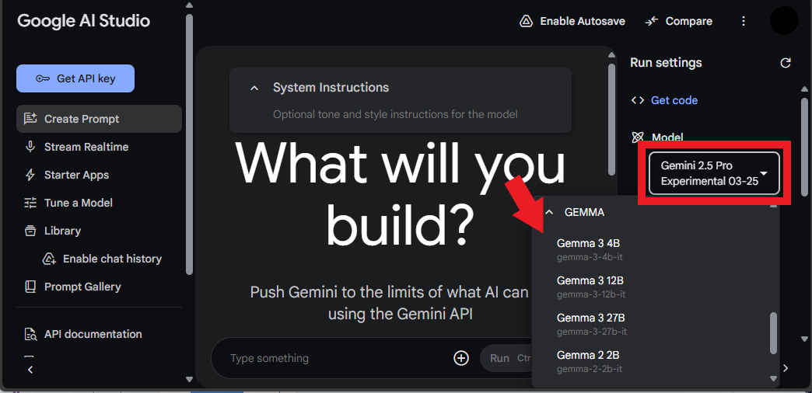812x393 pixels.
Task: Click the model list scrollbar thumb
Action: [774, 333]
